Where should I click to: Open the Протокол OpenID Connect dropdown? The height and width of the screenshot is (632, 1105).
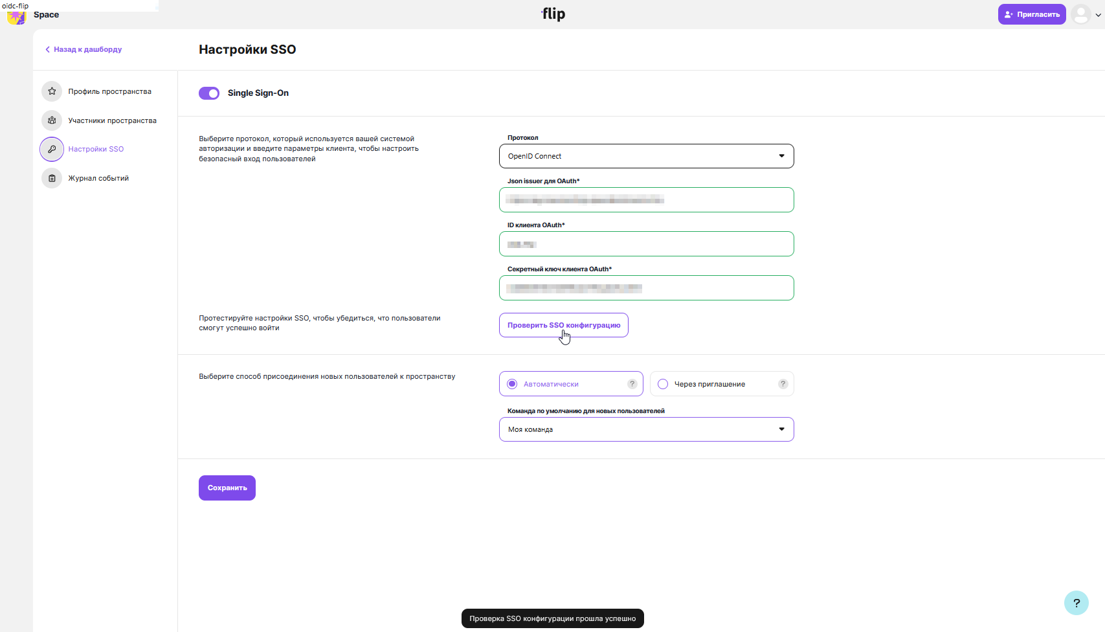pyautogui.click(x=646, y=156)
